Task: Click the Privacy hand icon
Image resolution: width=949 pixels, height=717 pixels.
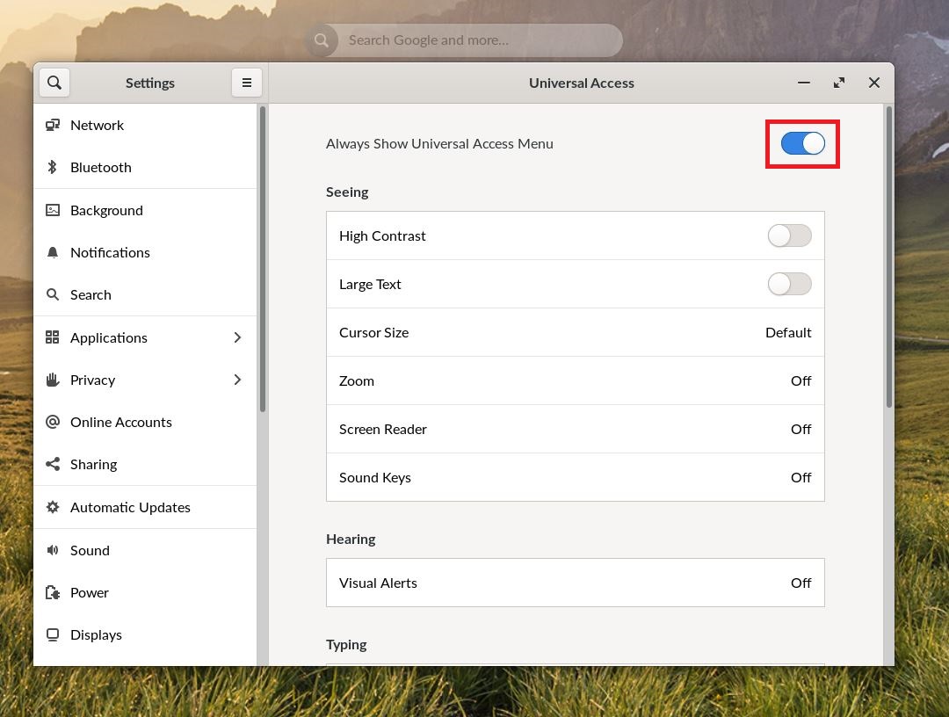Action: [x=53, y=380]
